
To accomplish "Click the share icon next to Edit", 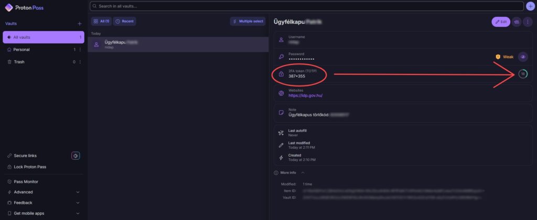I will click(x=517, y=22).
